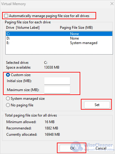Click the Set button
The width and height of the screenshot is (115, 154).
(x=97, y=105)
